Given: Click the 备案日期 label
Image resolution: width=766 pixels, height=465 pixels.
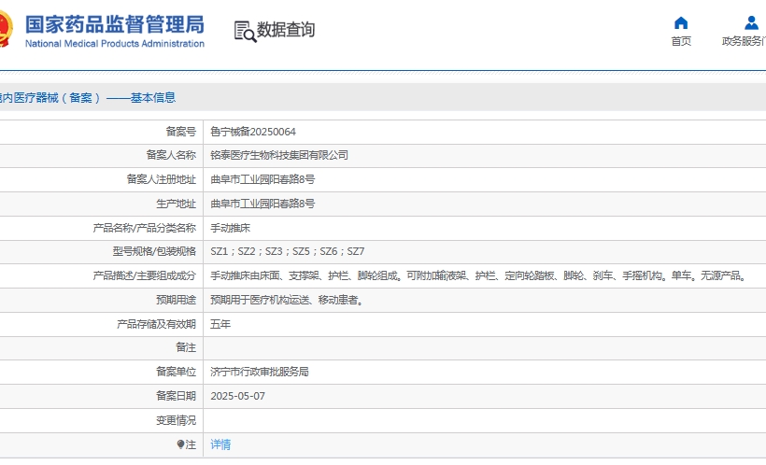Looking at the screenshot, I should pyautogui.click(x=176, y=396).
